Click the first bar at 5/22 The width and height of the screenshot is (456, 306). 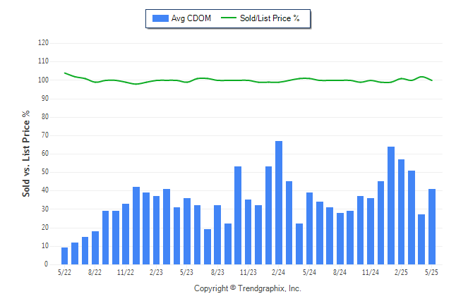pyautogui.click(x=64, y=256)
